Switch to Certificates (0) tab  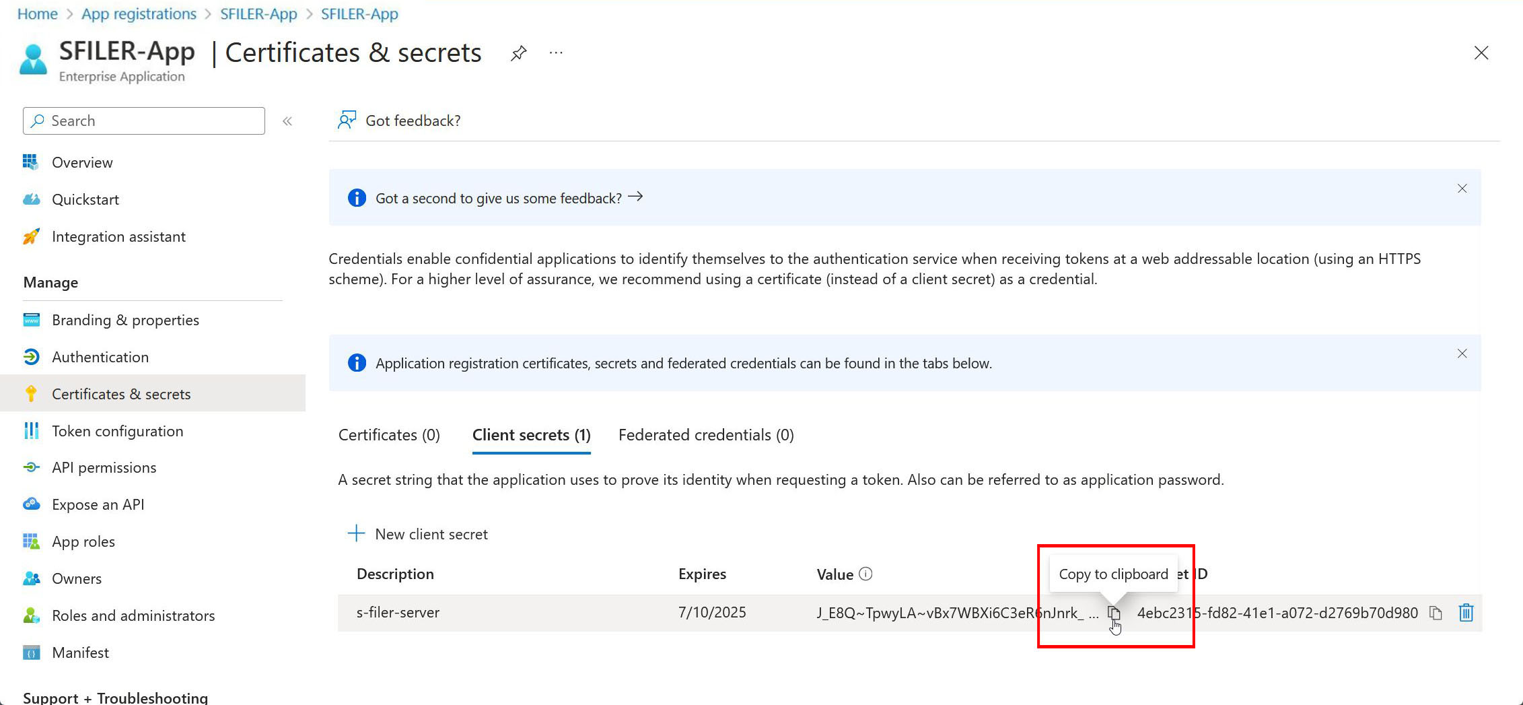[389, 435]
